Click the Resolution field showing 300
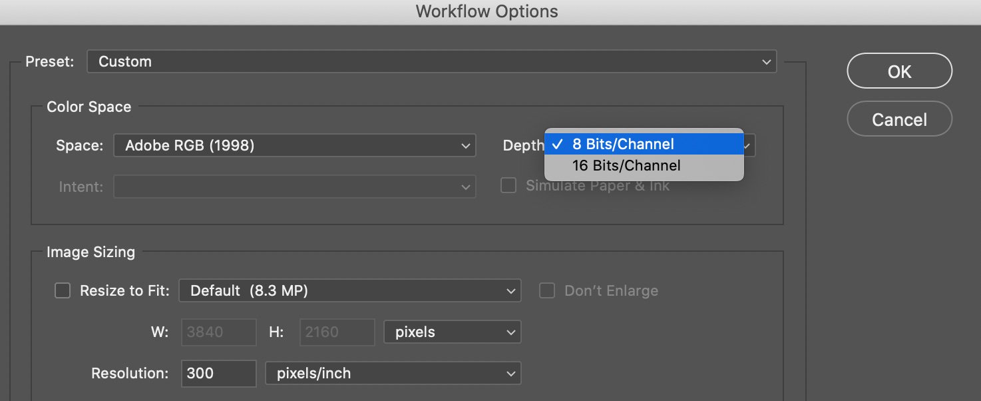This screenshot has width=981, height=401. (219, 373)
